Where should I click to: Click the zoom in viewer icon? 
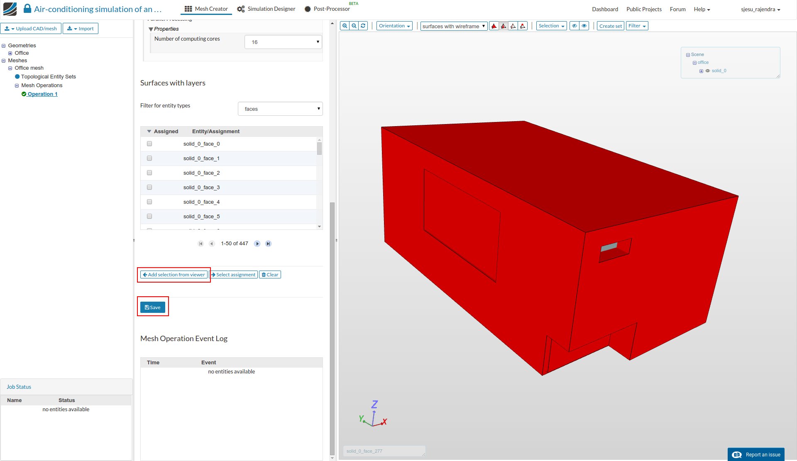point(345,26)
